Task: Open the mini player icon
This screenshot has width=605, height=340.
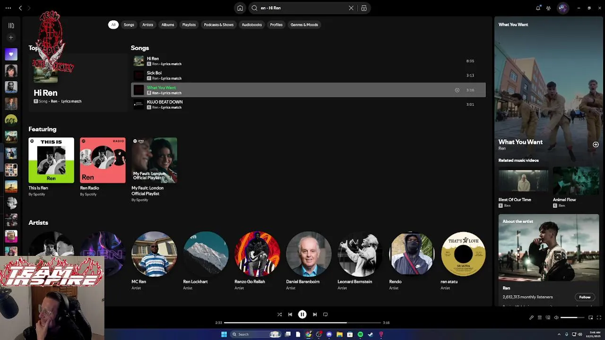Action: pyautogui.click(x=590, y=317)
